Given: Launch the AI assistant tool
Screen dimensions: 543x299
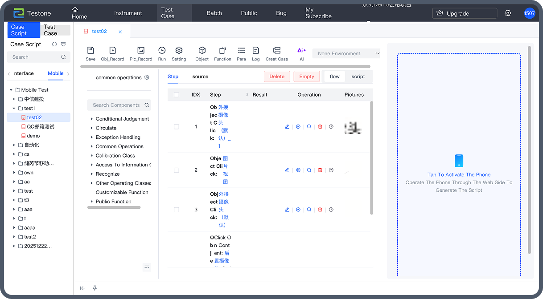Looking at the screenshot, I should click(301, 51).
